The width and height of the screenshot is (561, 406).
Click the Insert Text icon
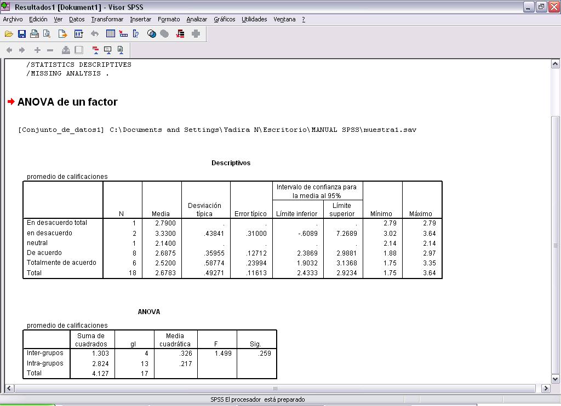[121, 50]
